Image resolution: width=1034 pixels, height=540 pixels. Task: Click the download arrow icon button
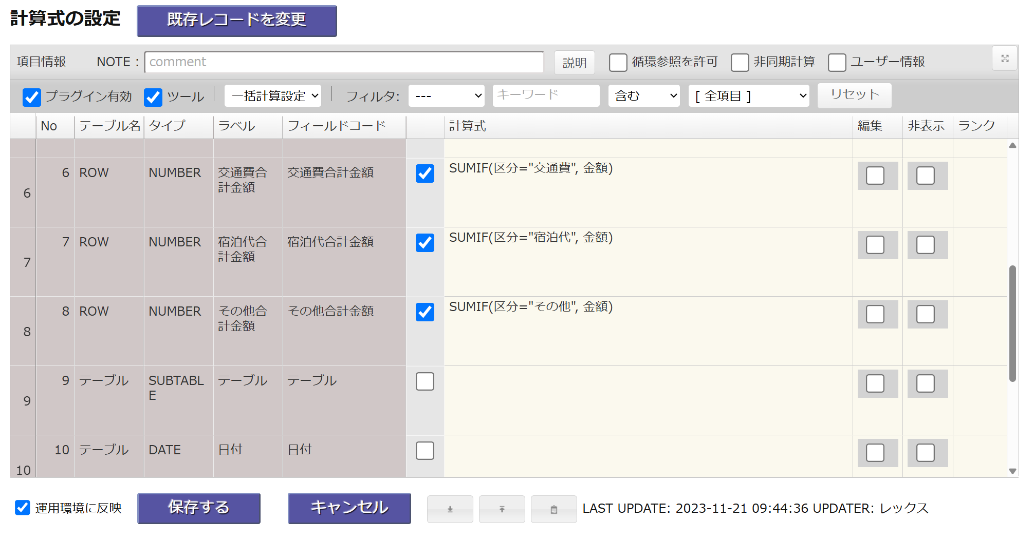pos(450,509)
